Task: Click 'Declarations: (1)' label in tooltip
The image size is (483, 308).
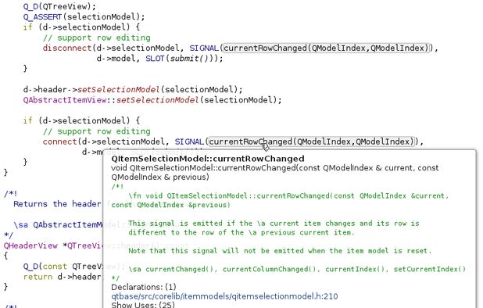Action: 144,287
